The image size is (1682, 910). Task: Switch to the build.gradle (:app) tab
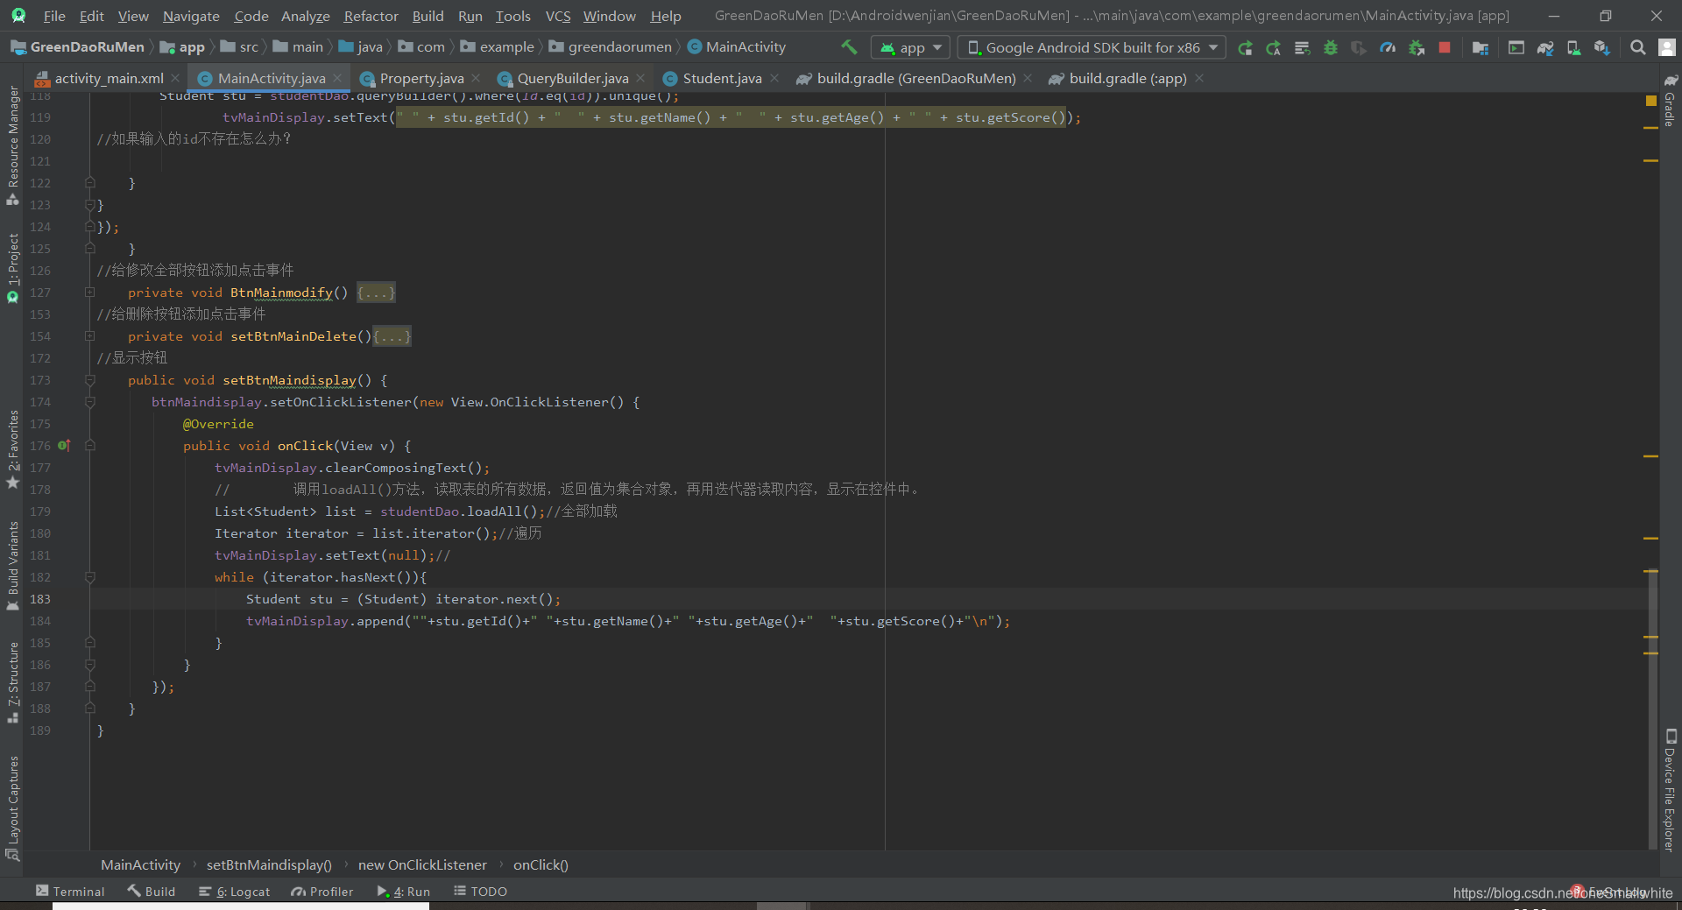point(1127,79)
